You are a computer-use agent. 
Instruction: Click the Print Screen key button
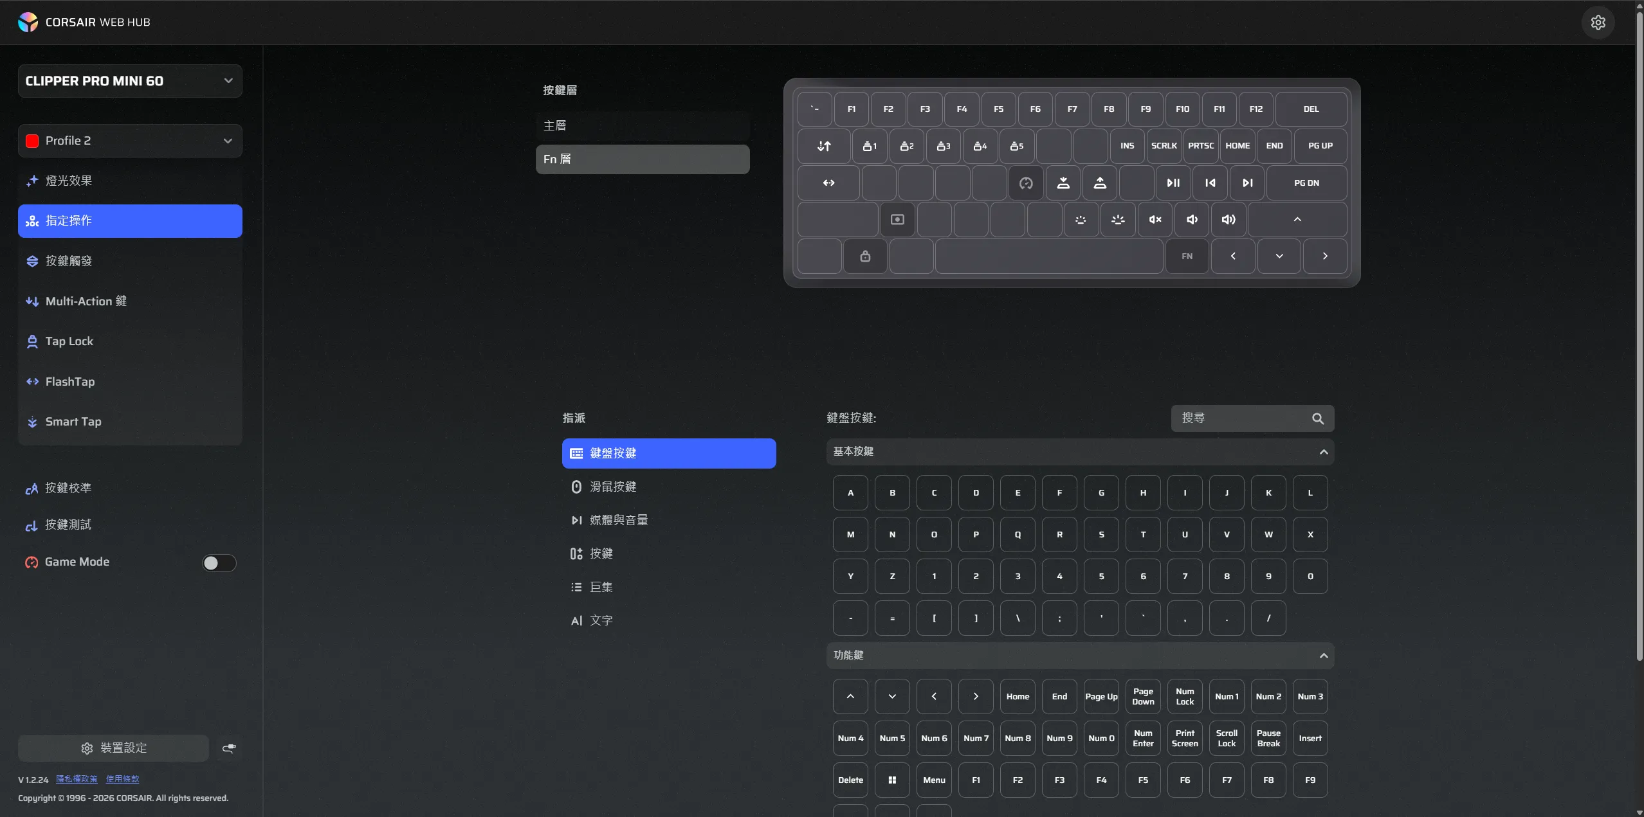(x=1185, y=739)
